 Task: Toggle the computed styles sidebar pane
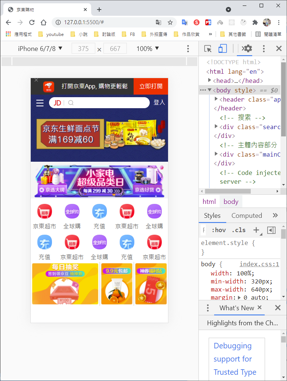[271, 230]
